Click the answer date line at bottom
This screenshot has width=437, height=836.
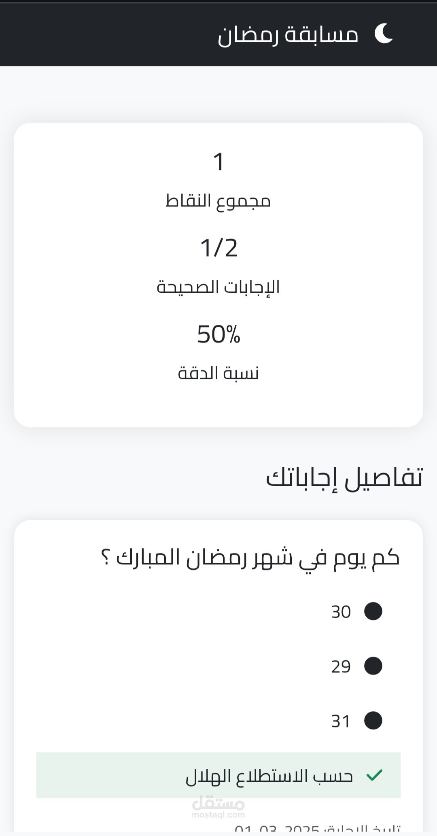click(x=318, y=829)
